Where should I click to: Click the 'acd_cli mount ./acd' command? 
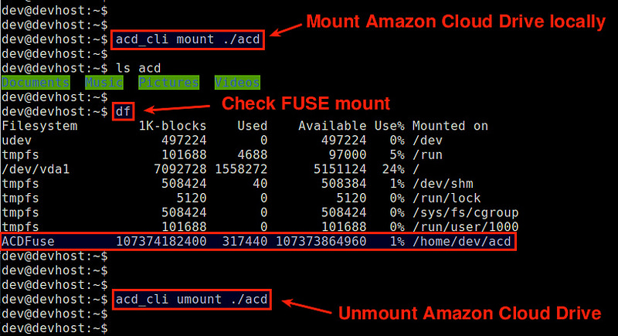click(189, 40)
